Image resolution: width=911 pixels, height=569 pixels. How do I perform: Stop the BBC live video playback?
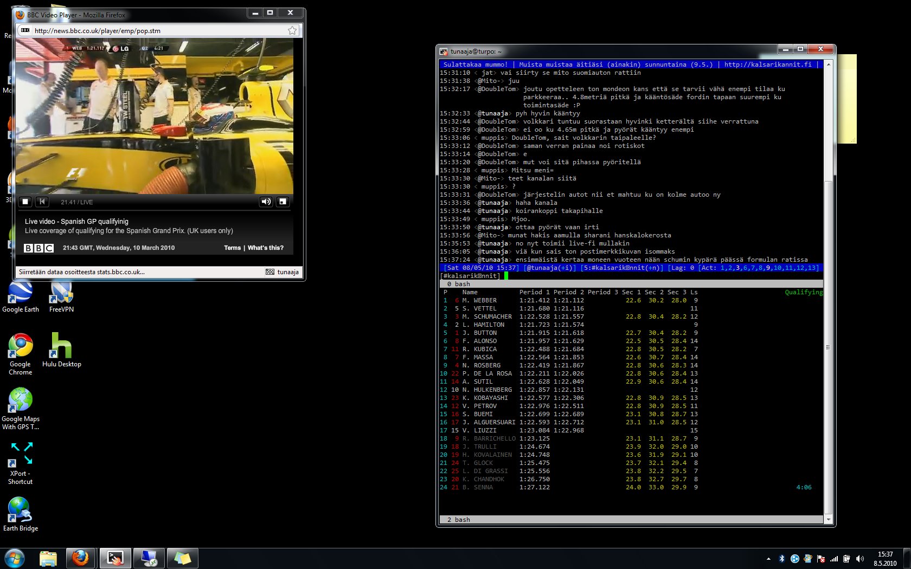(x=25, y=202)
